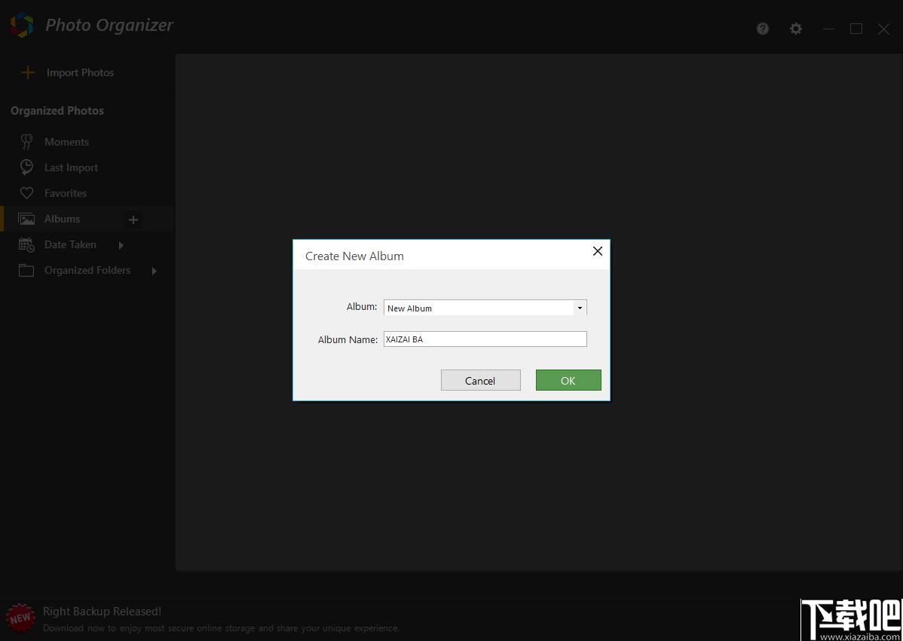Viewport: 903px width, 641px height.
Task: Click the Favorites heart icon
Action: pyautogui.click(x=26, y=193)
